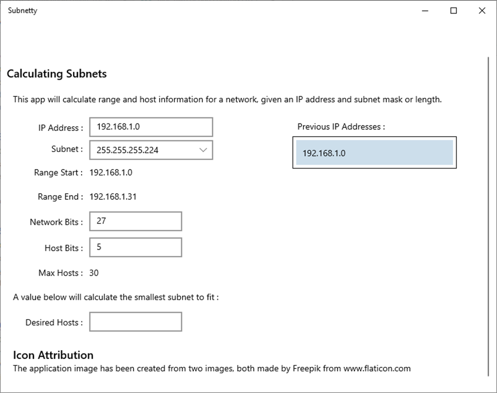Click the Network Bits field
The image size is (497, 393).
tap(135, 221)
